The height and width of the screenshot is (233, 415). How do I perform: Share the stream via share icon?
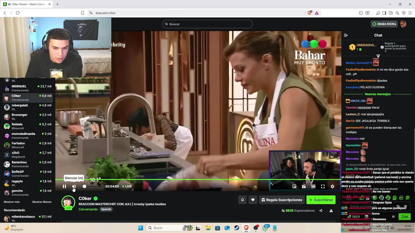[321, 211]
